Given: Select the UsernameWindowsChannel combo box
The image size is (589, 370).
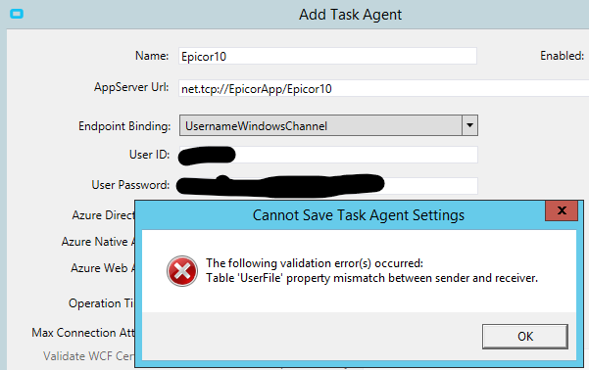Looking at the screenshot, I should pos(328,125).
